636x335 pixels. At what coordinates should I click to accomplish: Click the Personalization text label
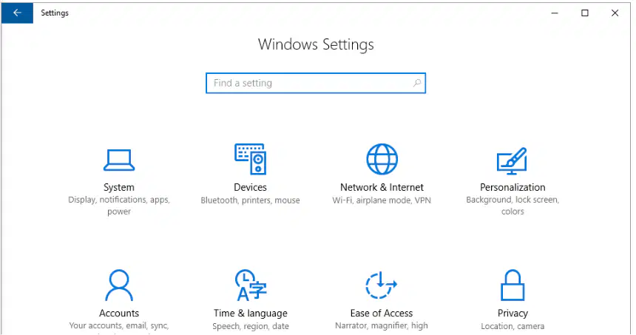point(512,187)
